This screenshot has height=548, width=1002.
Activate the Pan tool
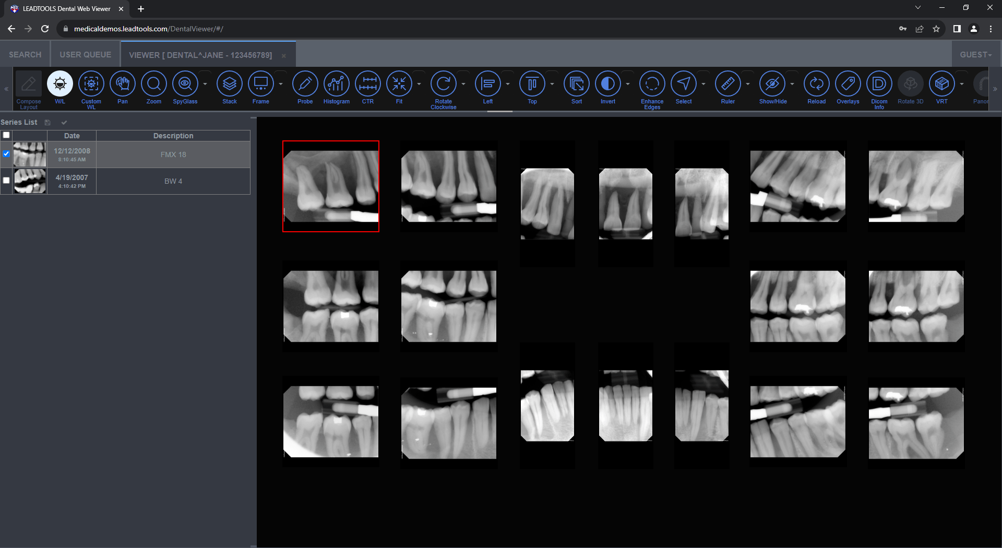point(123,84)
